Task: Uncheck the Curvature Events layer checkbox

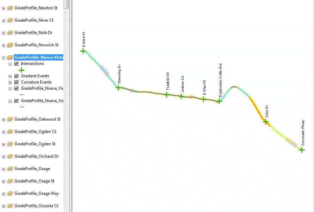Action: pyautogui.click(x=17, y=82)
